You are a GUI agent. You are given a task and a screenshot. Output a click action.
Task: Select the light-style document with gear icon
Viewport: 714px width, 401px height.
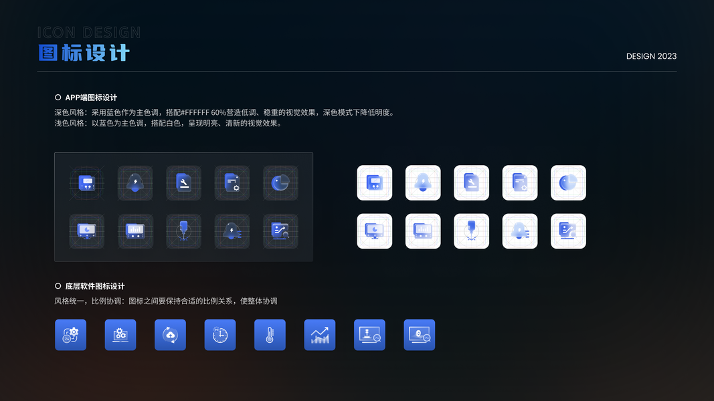click(x=520, y=182)
